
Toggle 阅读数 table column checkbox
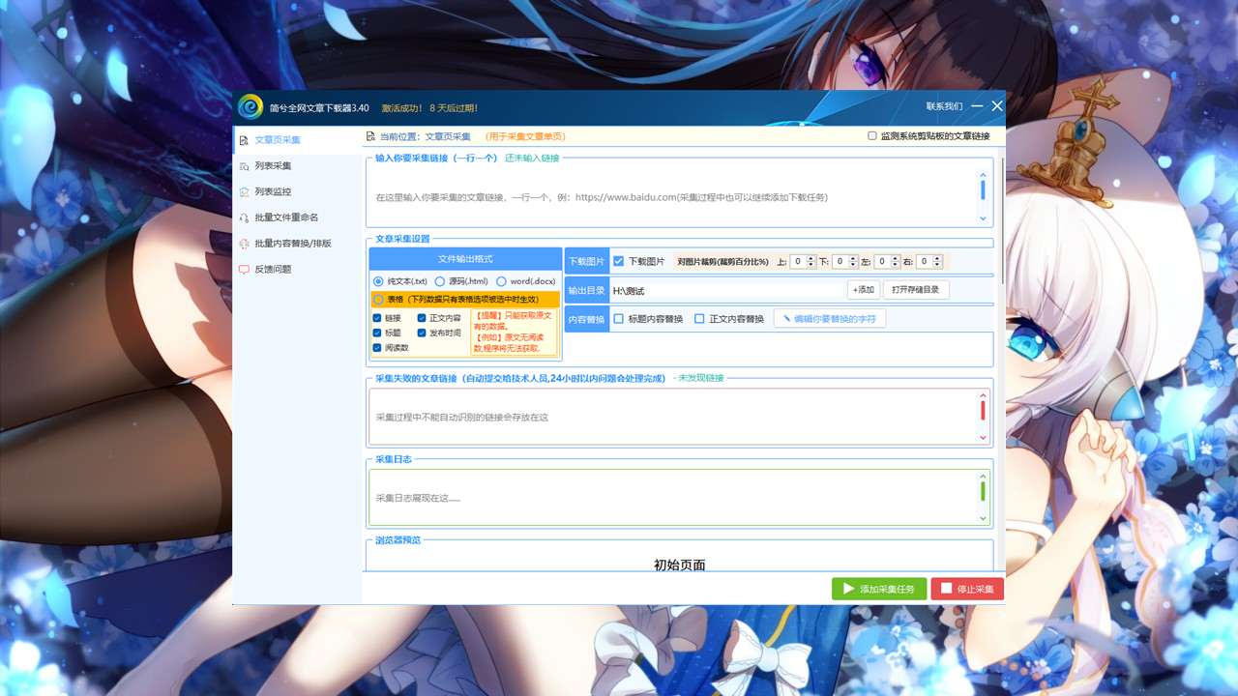click(377, 347)
